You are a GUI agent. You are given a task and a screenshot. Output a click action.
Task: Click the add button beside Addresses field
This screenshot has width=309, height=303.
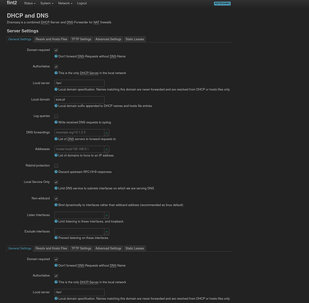click(x=107, y=149)
